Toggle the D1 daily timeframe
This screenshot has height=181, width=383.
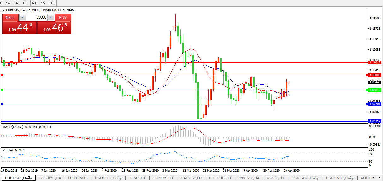coord(34,3)
